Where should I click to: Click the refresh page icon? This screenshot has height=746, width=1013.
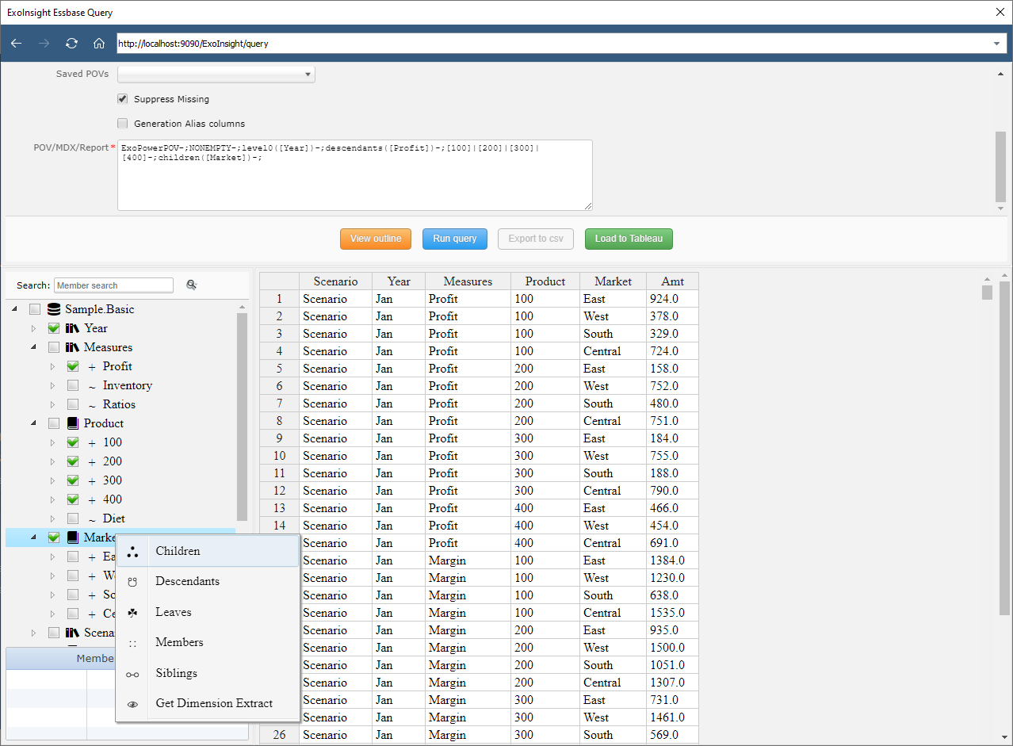click(x=71, y=44)
